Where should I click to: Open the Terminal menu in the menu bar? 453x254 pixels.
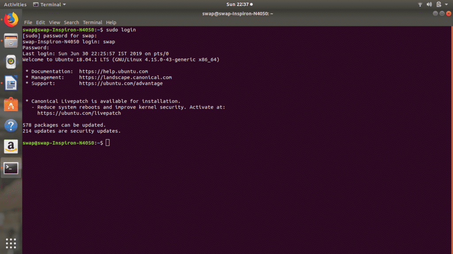pyautogui.click(x=92, y=22)
